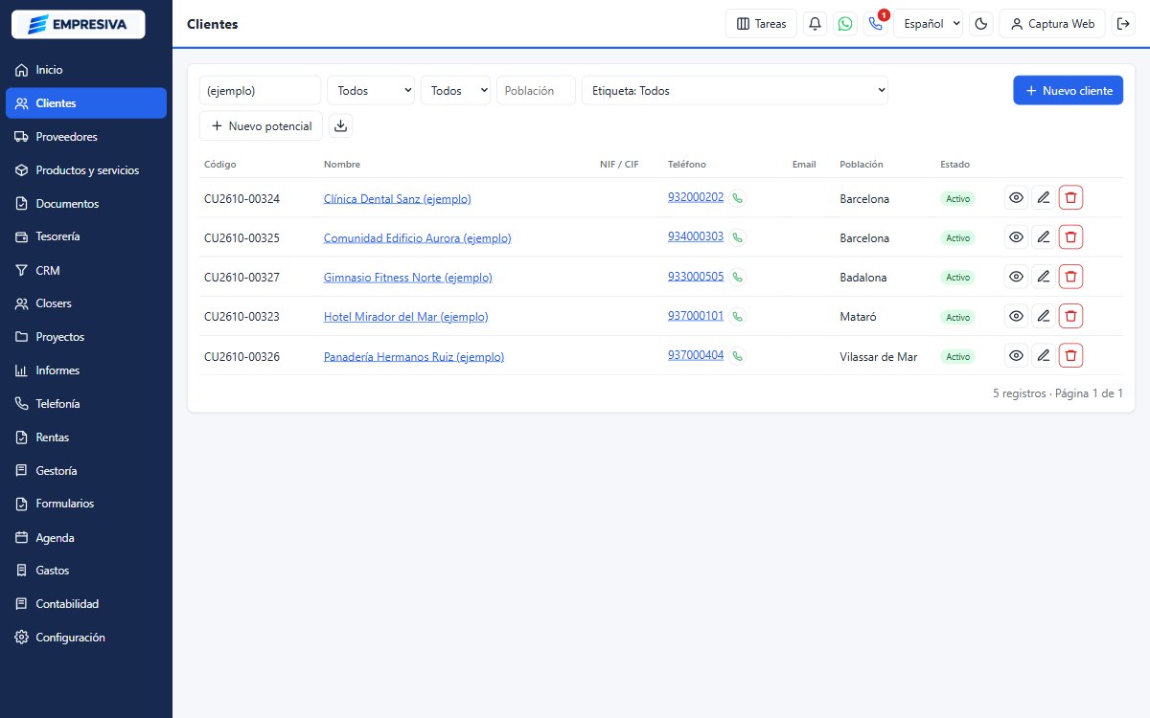This screenshot has width=1150, height=718.
Task: Click the Nuevo cliente button
Action: 1068,90
